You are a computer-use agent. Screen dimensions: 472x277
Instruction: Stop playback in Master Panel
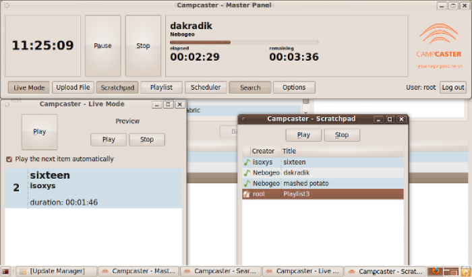pyautogui.click(x=143, y=46)
